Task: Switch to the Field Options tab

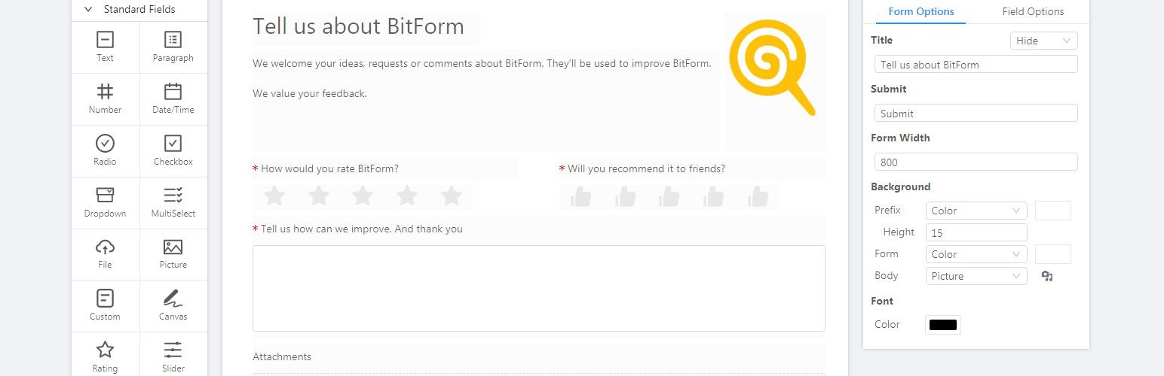Action: coord(1033,11)
